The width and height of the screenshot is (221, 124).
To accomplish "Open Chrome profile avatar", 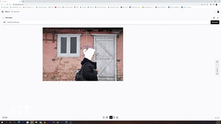I will (x=217, y=4).
